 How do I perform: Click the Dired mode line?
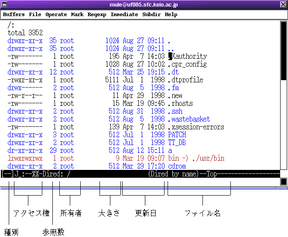(x=140, y=174)
